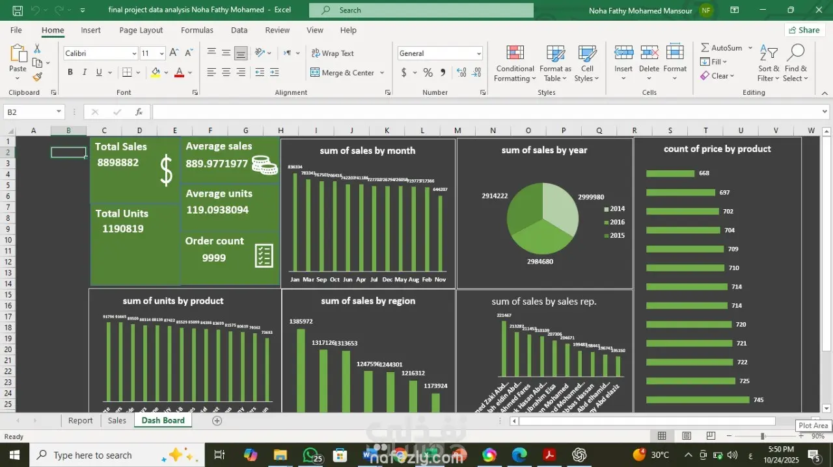The width and height of the screenshot is (833, 467).
Task: Open the Calibri font name dropdown
Action: tap(134, 54)
